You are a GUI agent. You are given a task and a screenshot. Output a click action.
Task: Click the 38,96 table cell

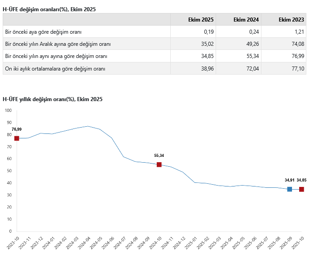207,69
